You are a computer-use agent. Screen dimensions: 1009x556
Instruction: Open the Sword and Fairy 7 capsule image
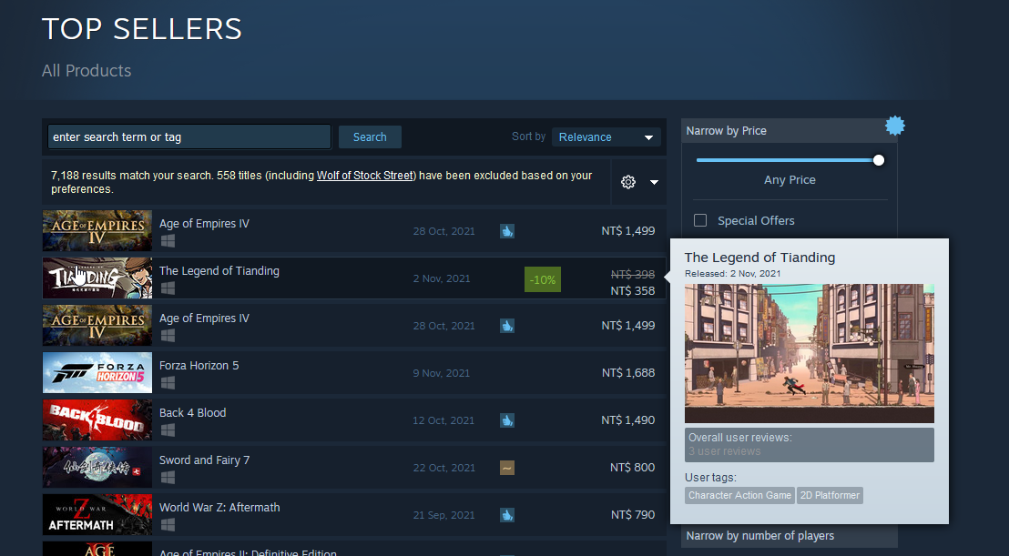(x=97, y=468)
